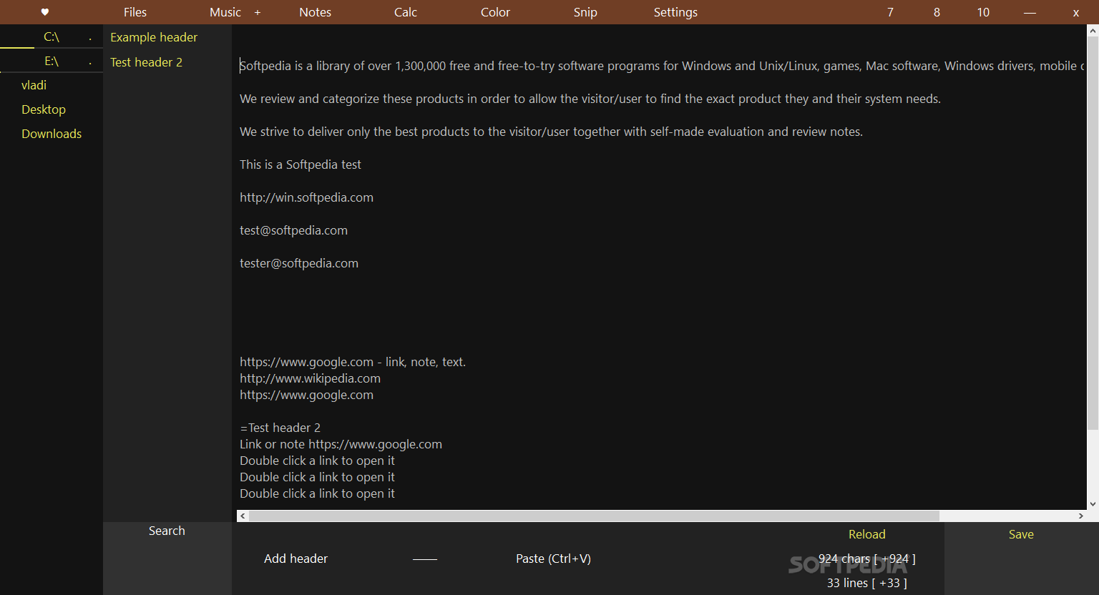This screenshot has height=595, width=1099.
Task: Click the horizontal scrollbar left arrow
Action: (x=243, y=516)
